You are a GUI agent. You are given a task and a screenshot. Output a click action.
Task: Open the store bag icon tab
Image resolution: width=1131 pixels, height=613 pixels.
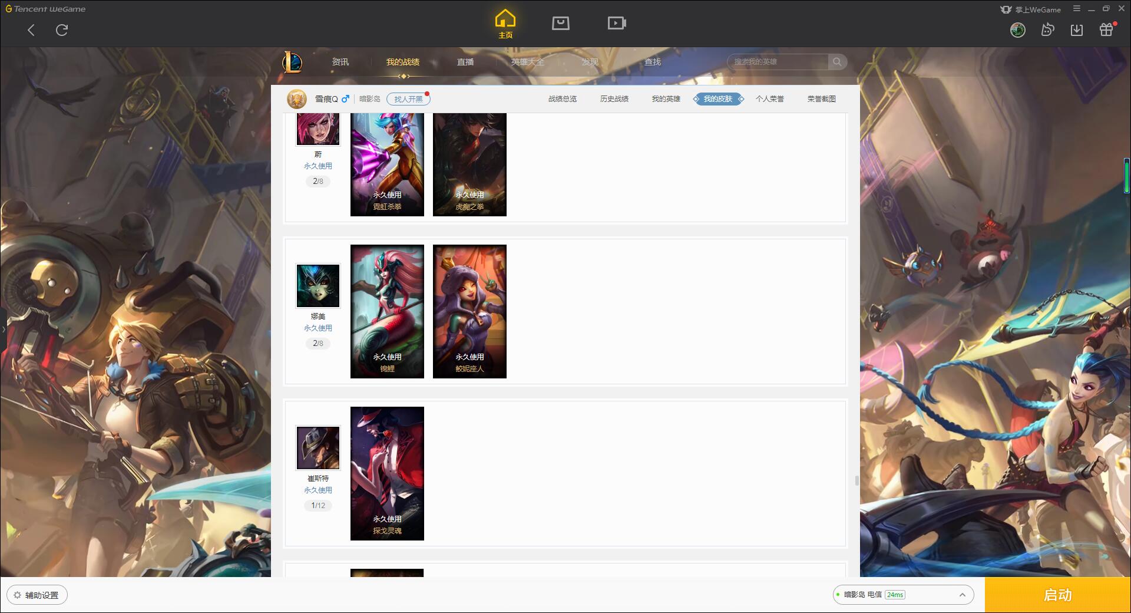coord(560,23)
